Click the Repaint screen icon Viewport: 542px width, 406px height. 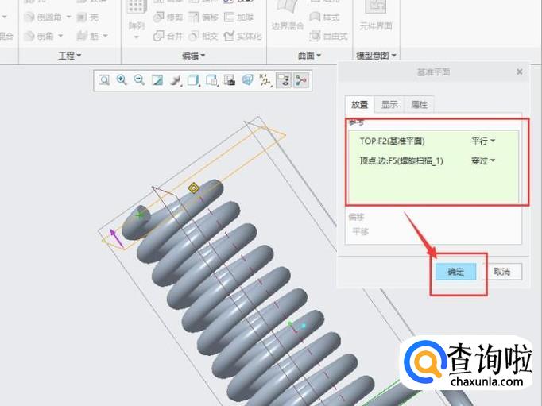click(x=157, y=79)
